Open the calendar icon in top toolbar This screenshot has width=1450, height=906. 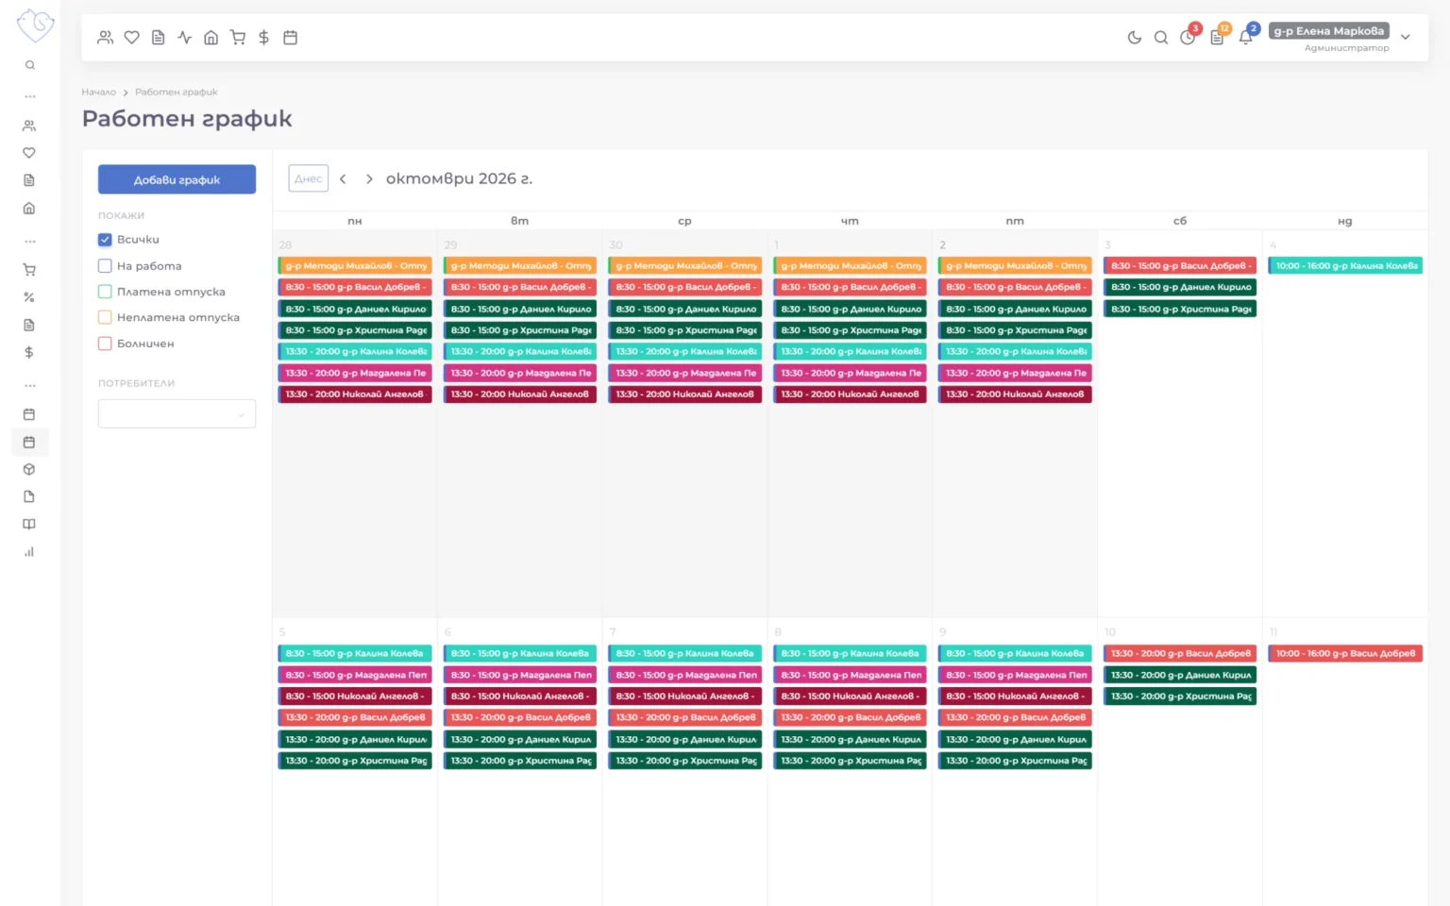291,38
